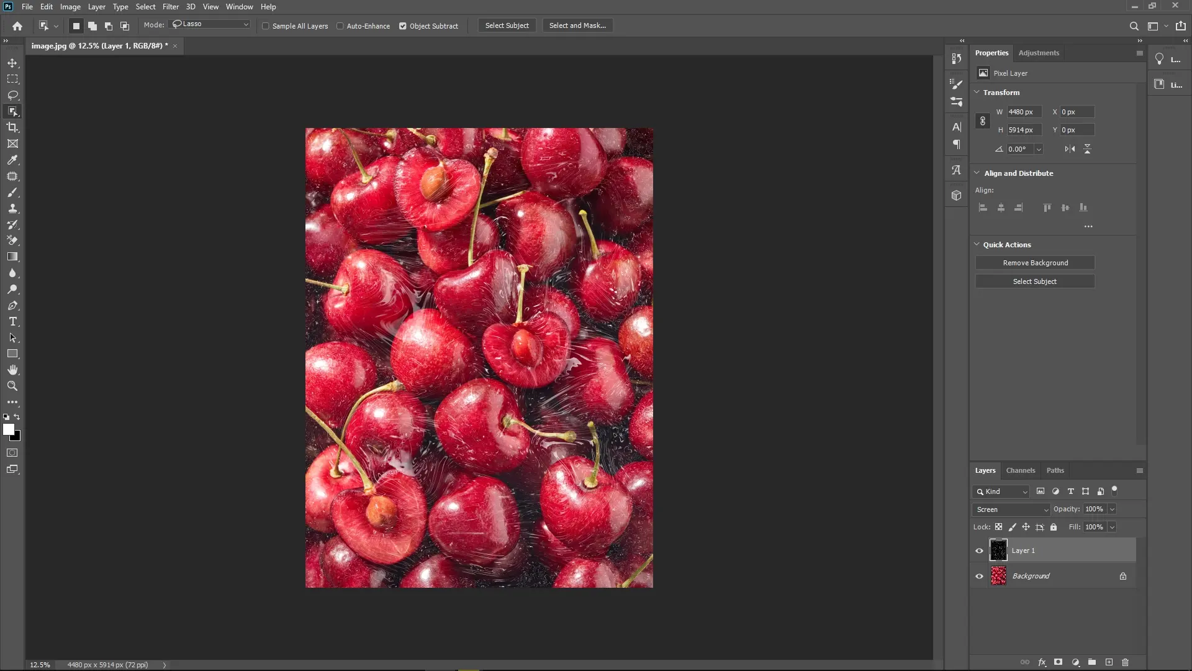Pick the Brush tool
The height and width of the screenshot is (671, 1192).
[x=12, y=193]
